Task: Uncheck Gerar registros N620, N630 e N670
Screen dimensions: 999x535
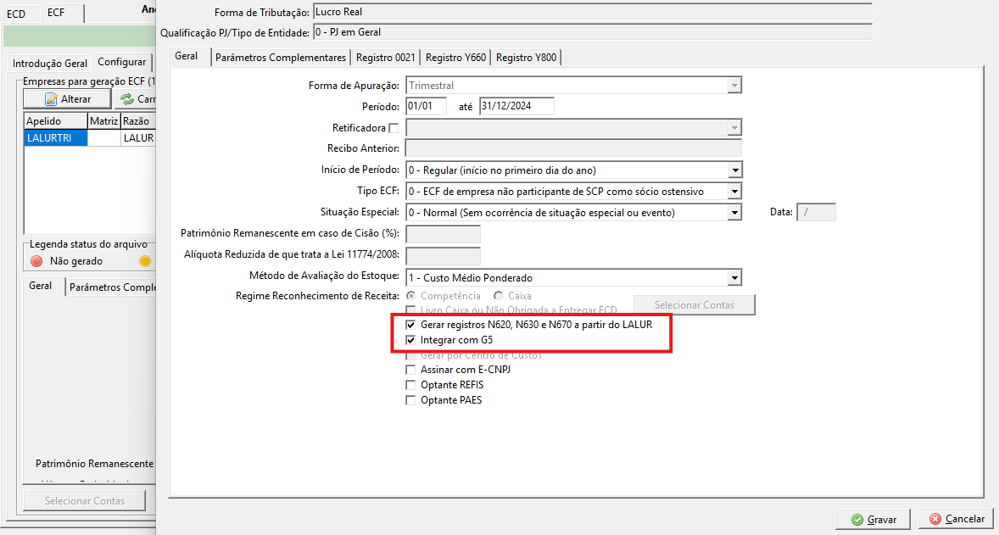Action: click(411, 325)
